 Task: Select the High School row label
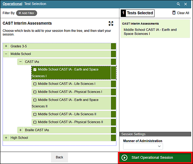(19, 138)
